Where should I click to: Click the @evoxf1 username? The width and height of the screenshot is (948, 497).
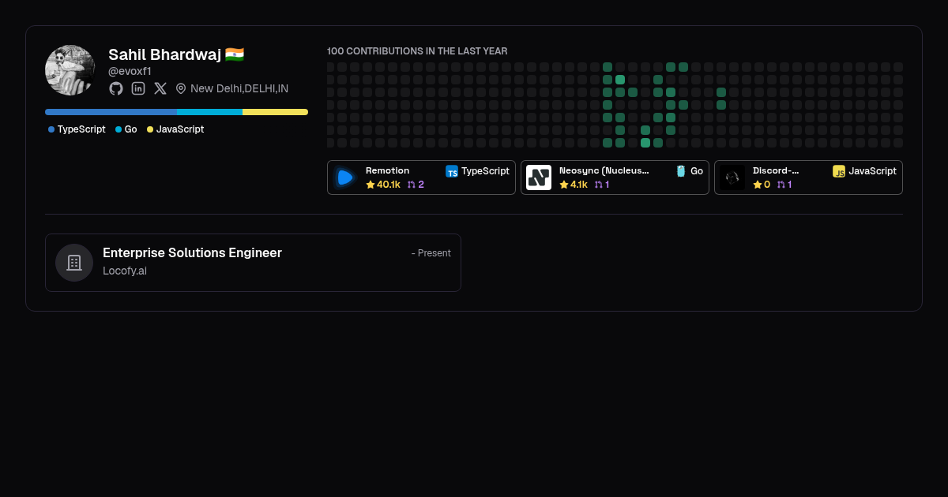coord(130,71)
